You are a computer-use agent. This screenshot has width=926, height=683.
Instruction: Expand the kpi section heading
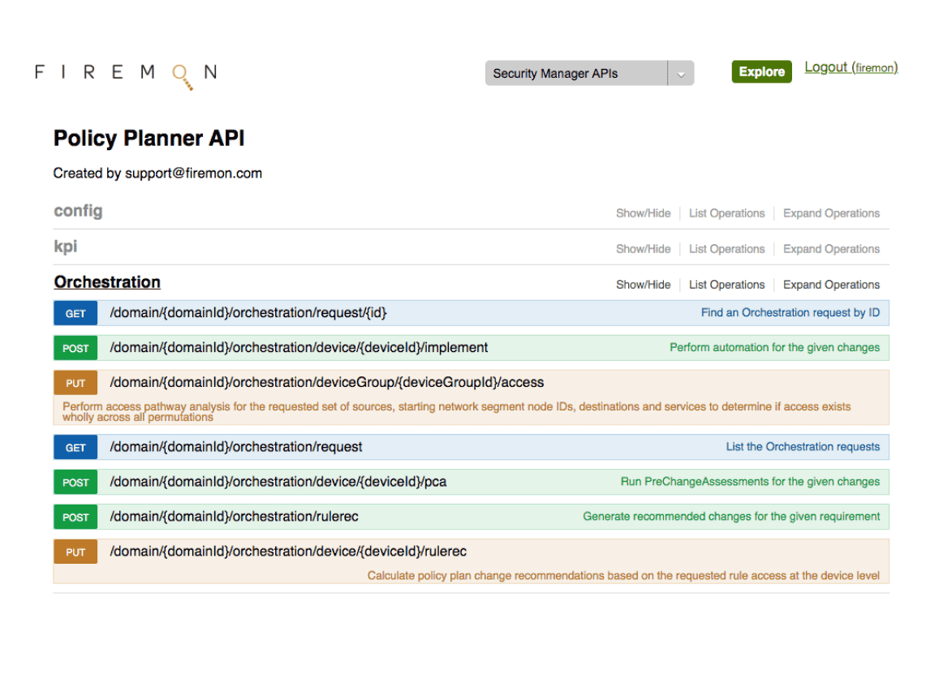click(66, 246)
